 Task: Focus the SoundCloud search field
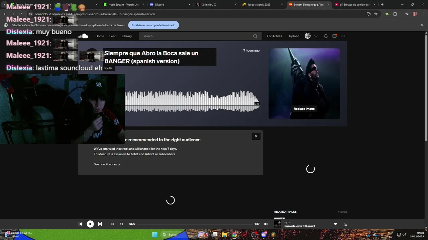tap(200, 36)
